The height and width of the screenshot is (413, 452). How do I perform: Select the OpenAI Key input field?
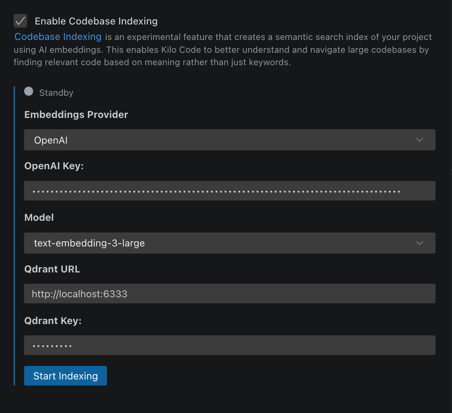(x=230, y=190)
